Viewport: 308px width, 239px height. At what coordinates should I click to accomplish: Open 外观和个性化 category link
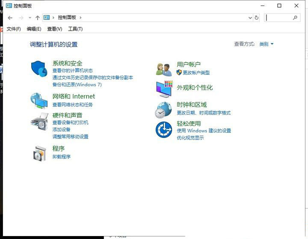[x=195, y=87]
